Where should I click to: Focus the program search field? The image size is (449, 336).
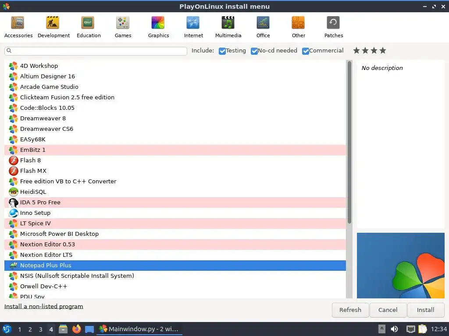tap(96, 51)
